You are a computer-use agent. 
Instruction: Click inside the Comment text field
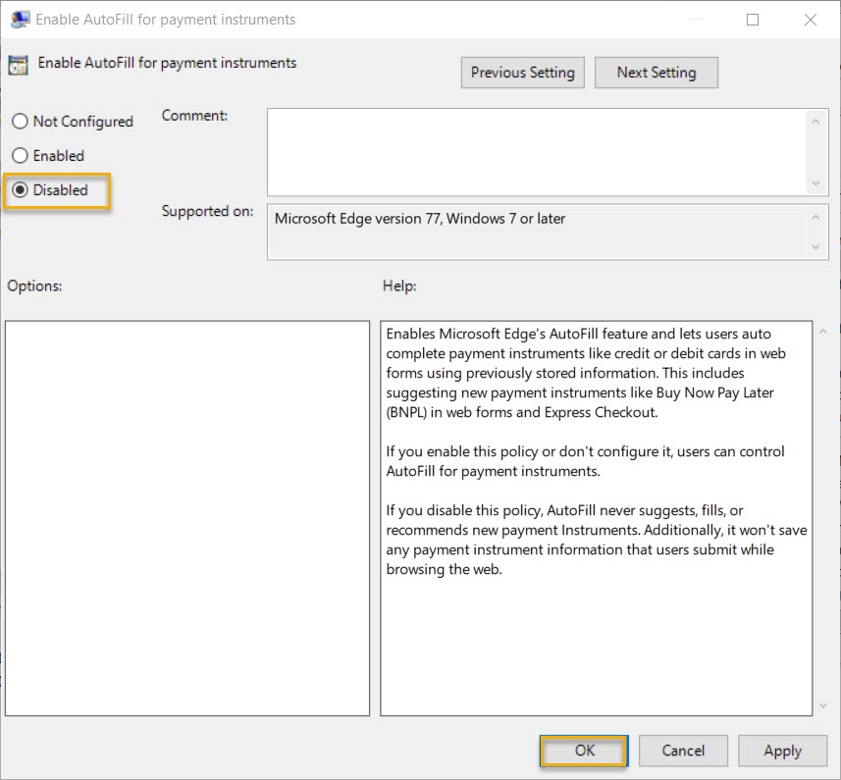coord(535,147)
